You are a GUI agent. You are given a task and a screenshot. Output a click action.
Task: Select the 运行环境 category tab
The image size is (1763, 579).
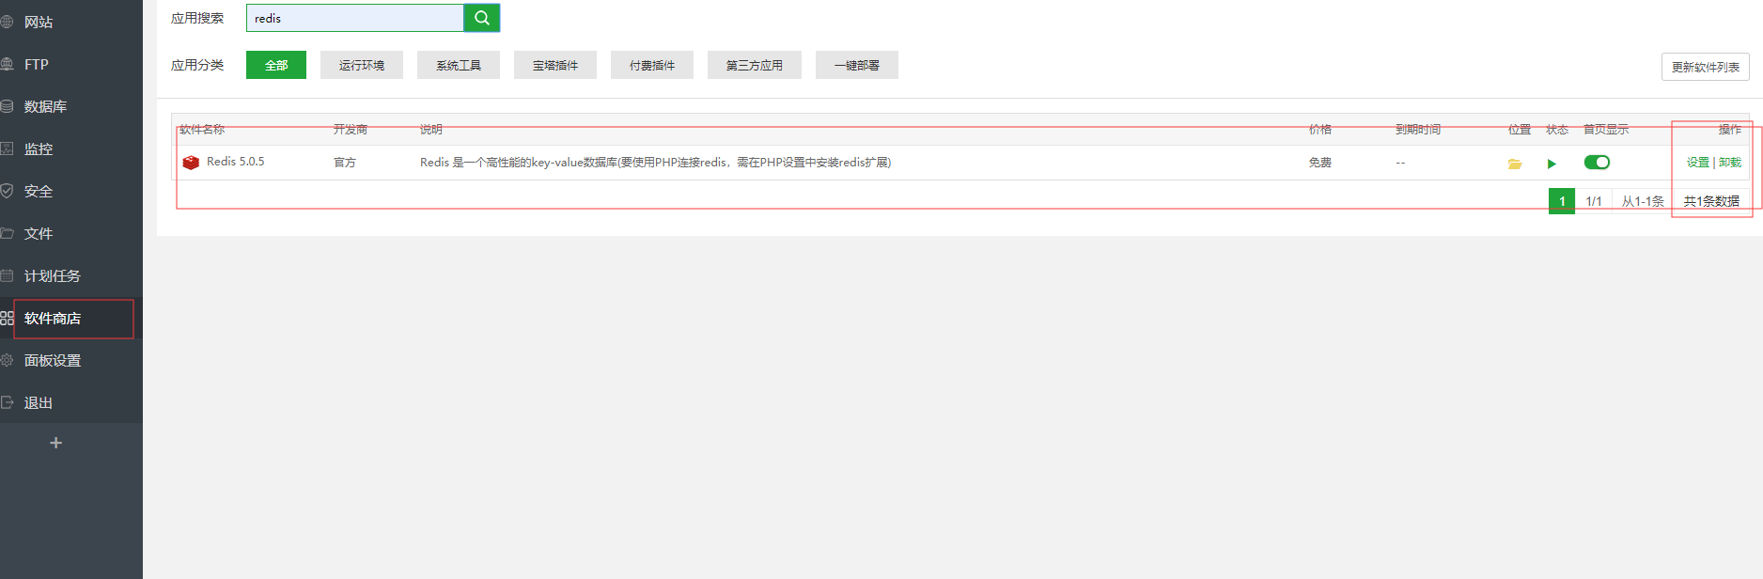[362, 65]
